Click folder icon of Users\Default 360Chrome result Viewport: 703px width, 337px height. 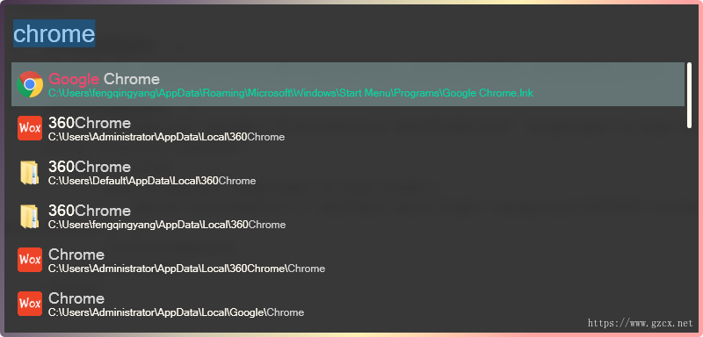pyautogui.click(x=30, y=172)
